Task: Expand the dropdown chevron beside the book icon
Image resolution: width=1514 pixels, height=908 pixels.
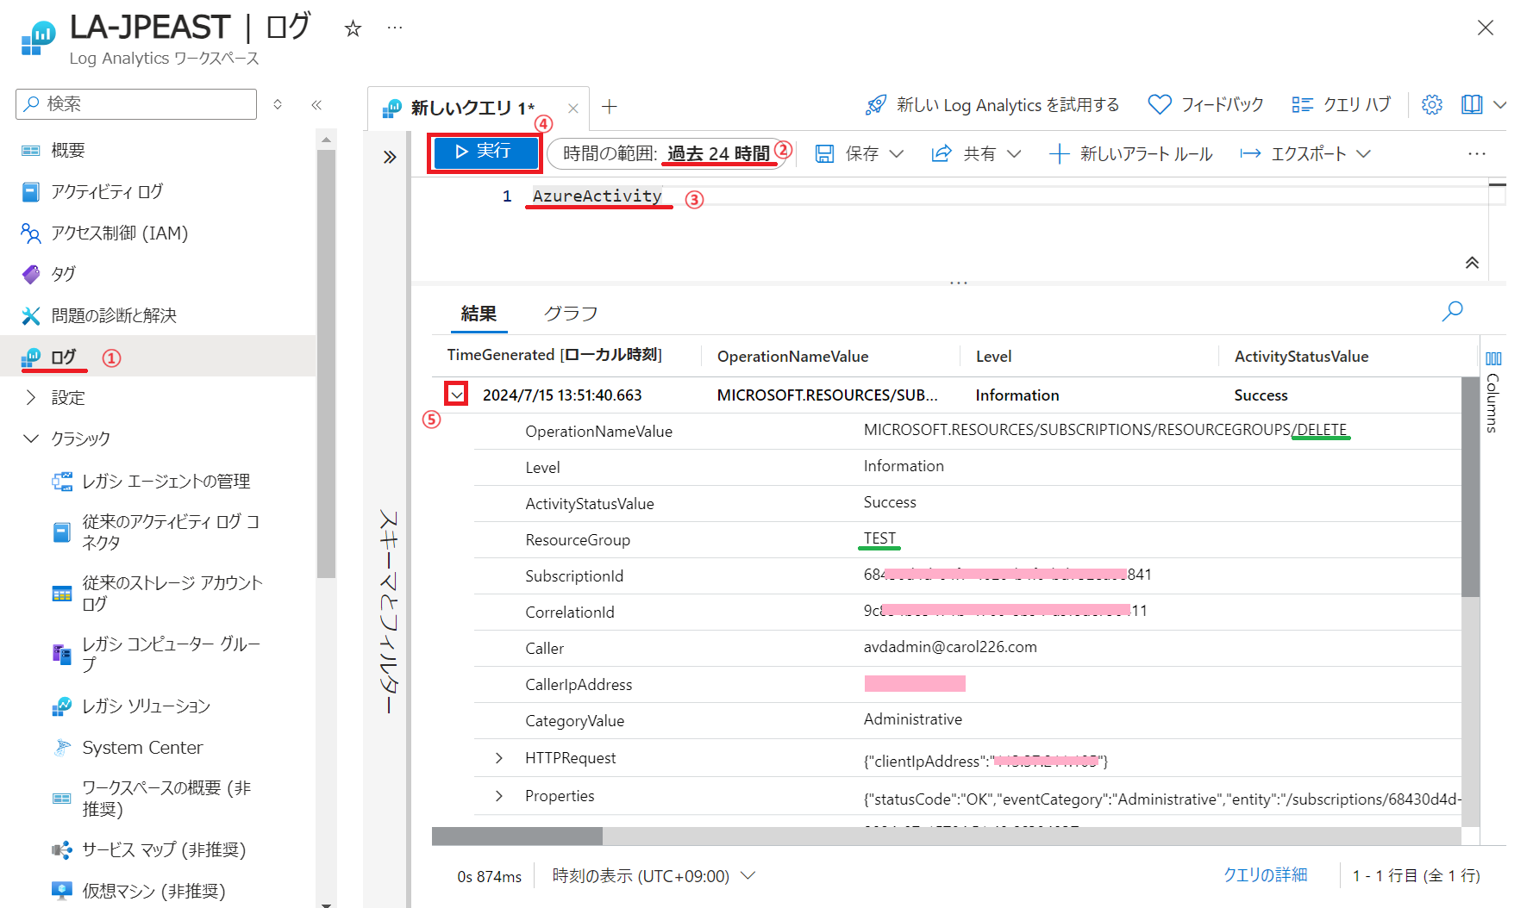Action: 1499,104
